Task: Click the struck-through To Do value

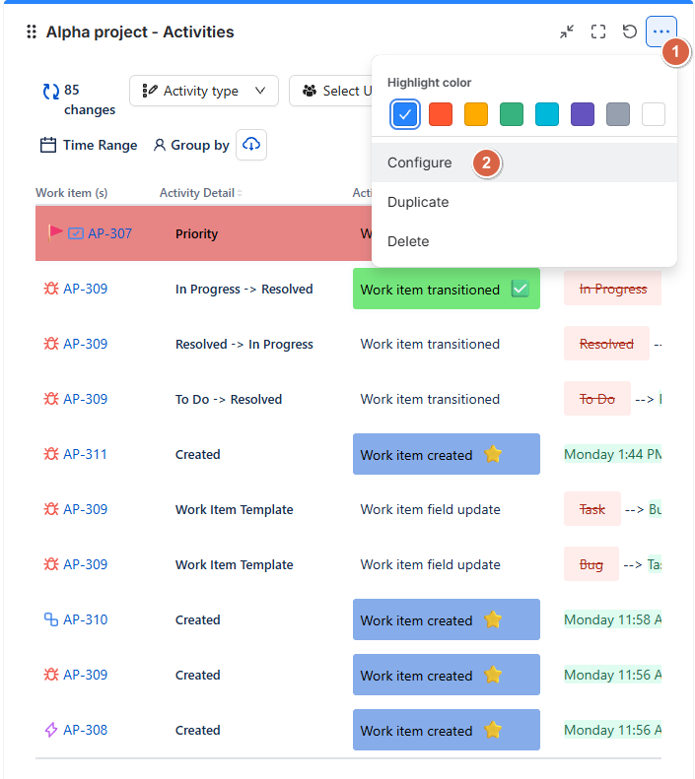Action: coord(597,399)
